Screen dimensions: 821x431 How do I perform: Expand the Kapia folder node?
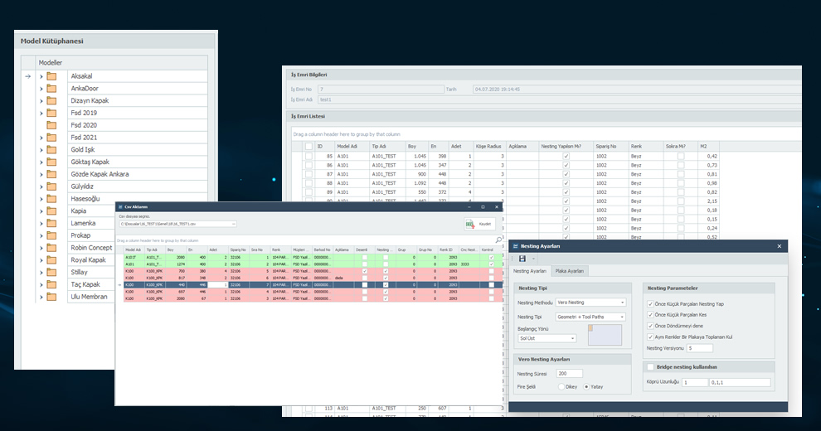(x=41, y=211)
